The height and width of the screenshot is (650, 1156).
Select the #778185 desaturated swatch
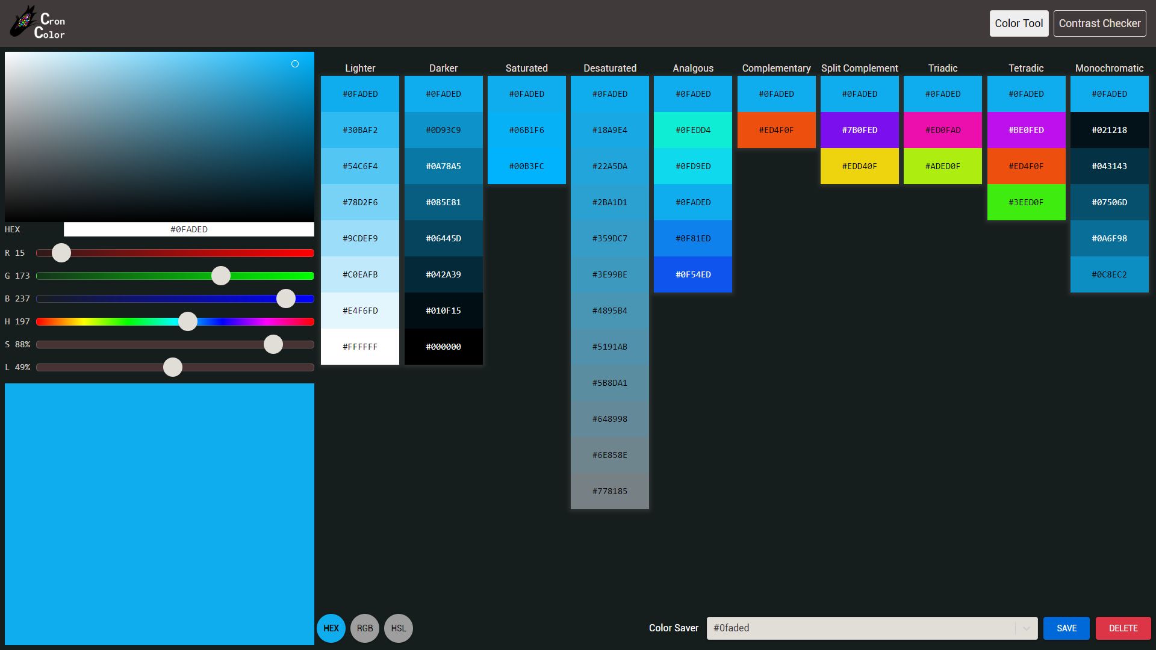(609, 491)
